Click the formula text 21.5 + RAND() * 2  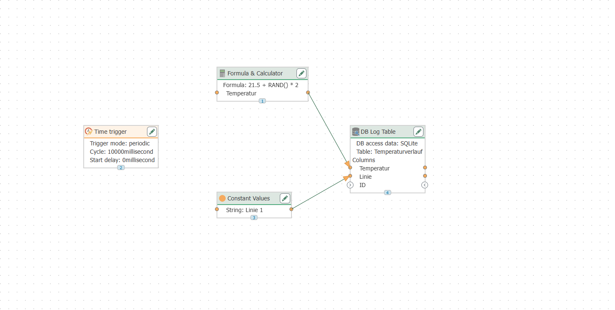274,85
